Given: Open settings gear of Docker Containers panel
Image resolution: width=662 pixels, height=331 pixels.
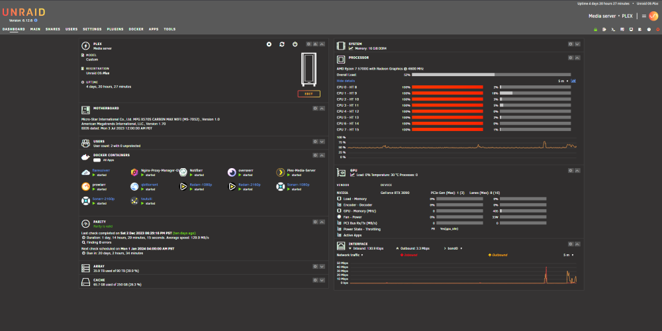Looking at the screenshot, I should tap(315, 156).
